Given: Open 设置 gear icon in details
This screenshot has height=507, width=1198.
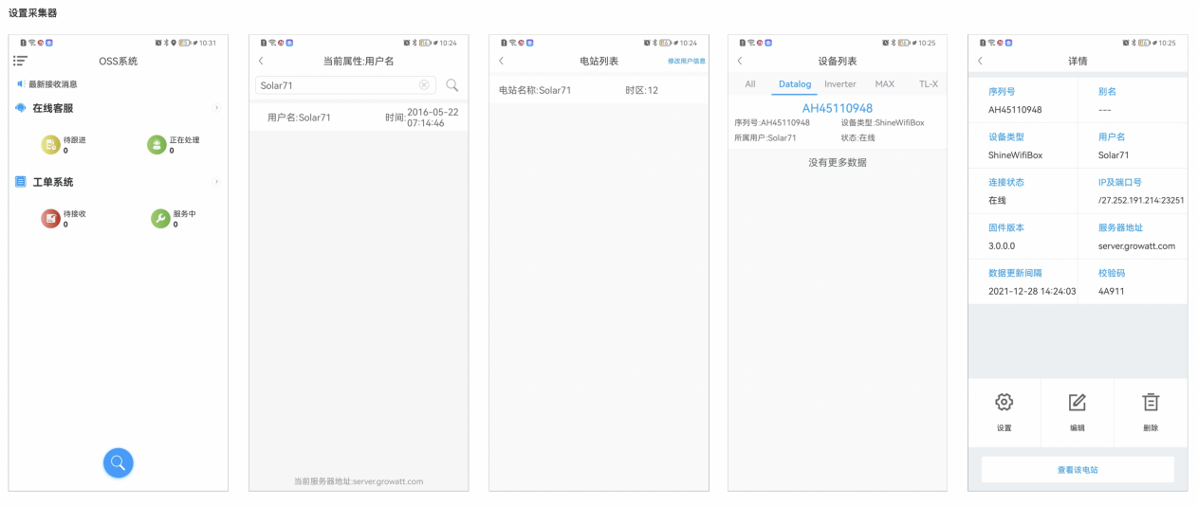Looking at the screenshot, I should pyautogui.click(x=1004, y=402).
